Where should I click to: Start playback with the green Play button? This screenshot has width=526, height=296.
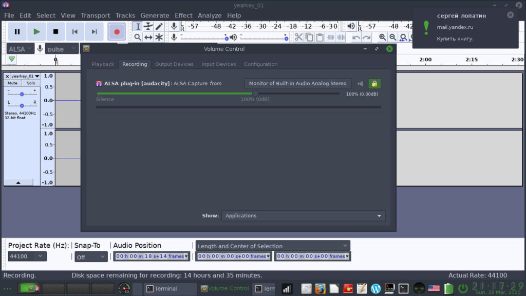(36, 32)
